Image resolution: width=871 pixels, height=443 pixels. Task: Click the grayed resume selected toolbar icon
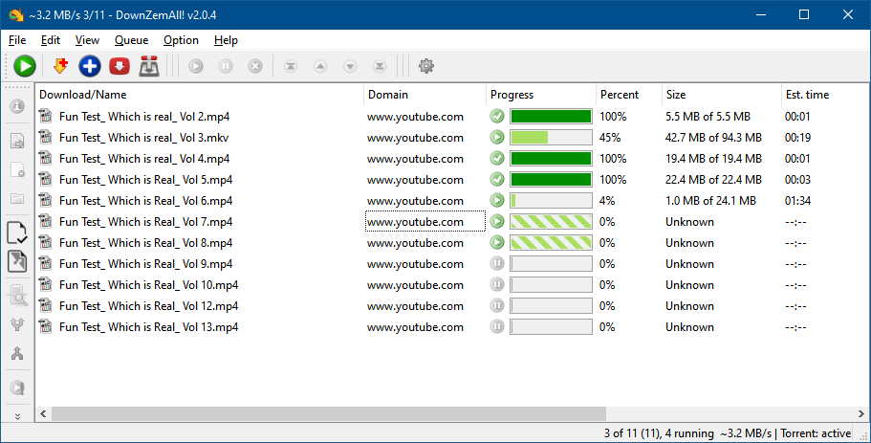pyautogui.click(x=196, y=67)
